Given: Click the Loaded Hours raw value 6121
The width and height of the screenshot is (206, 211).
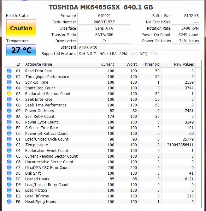Looking at the screenshot, I should (189, 179).
